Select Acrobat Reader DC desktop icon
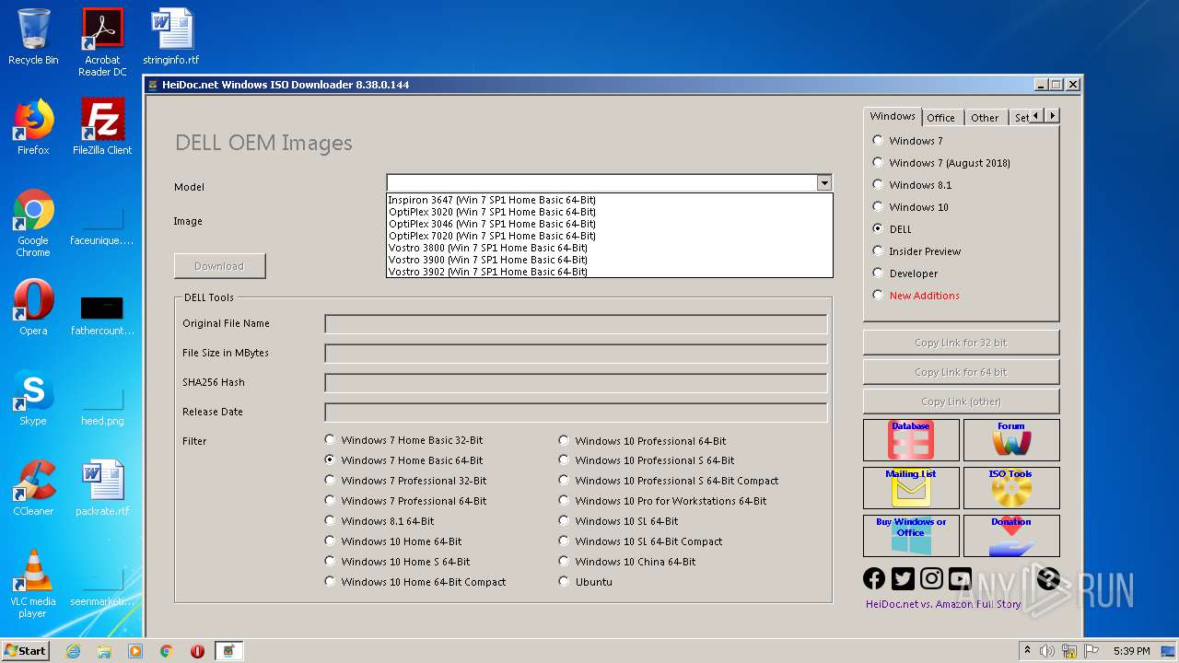 (x=102, y=42)
